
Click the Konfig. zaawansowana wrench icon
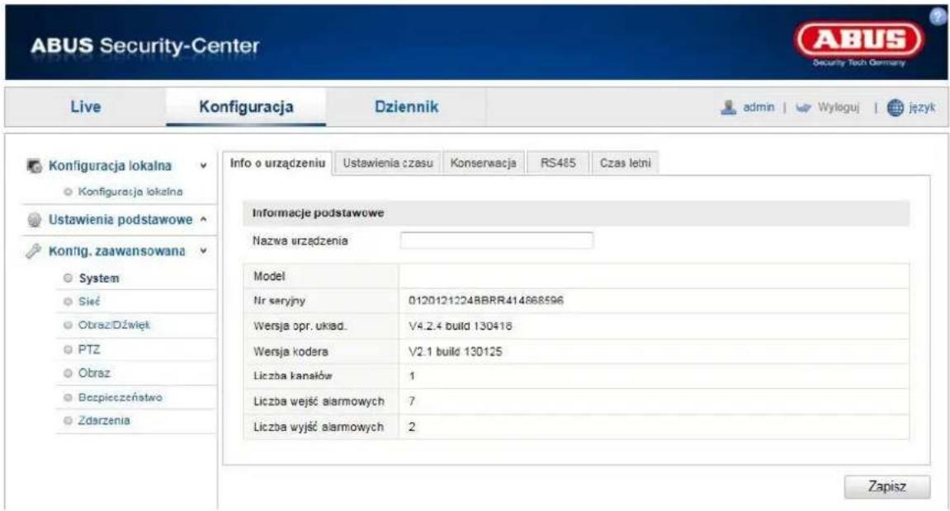[x=35, y=251]
